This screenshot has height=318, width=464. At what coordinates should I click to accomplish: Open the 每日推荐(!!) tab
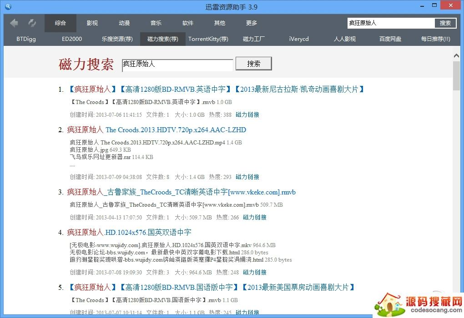pyautogui.click(x=435, y=39)
